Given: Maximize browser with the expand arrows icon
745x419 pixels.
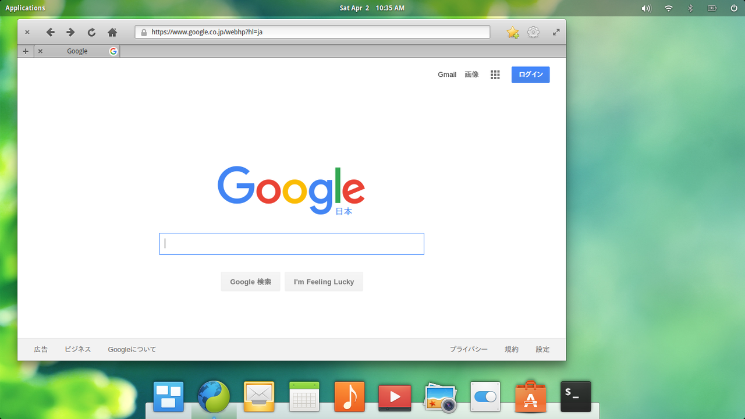Looking at the screenshot, I should click(556, 33).
